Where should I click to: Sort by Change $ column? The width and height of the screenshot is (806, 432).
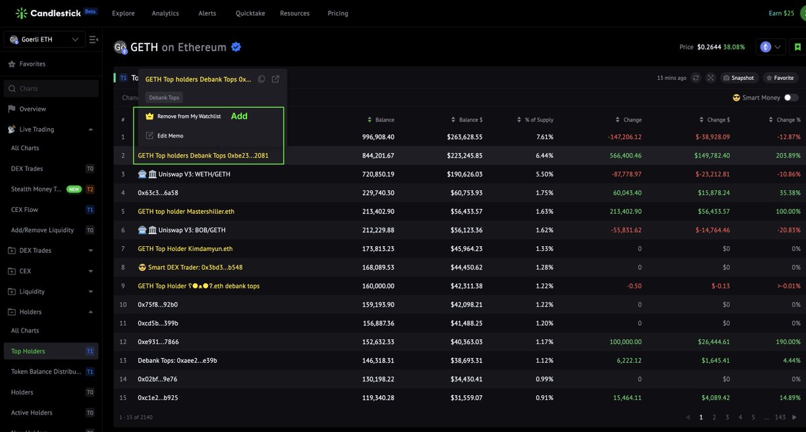click(715, 119)
